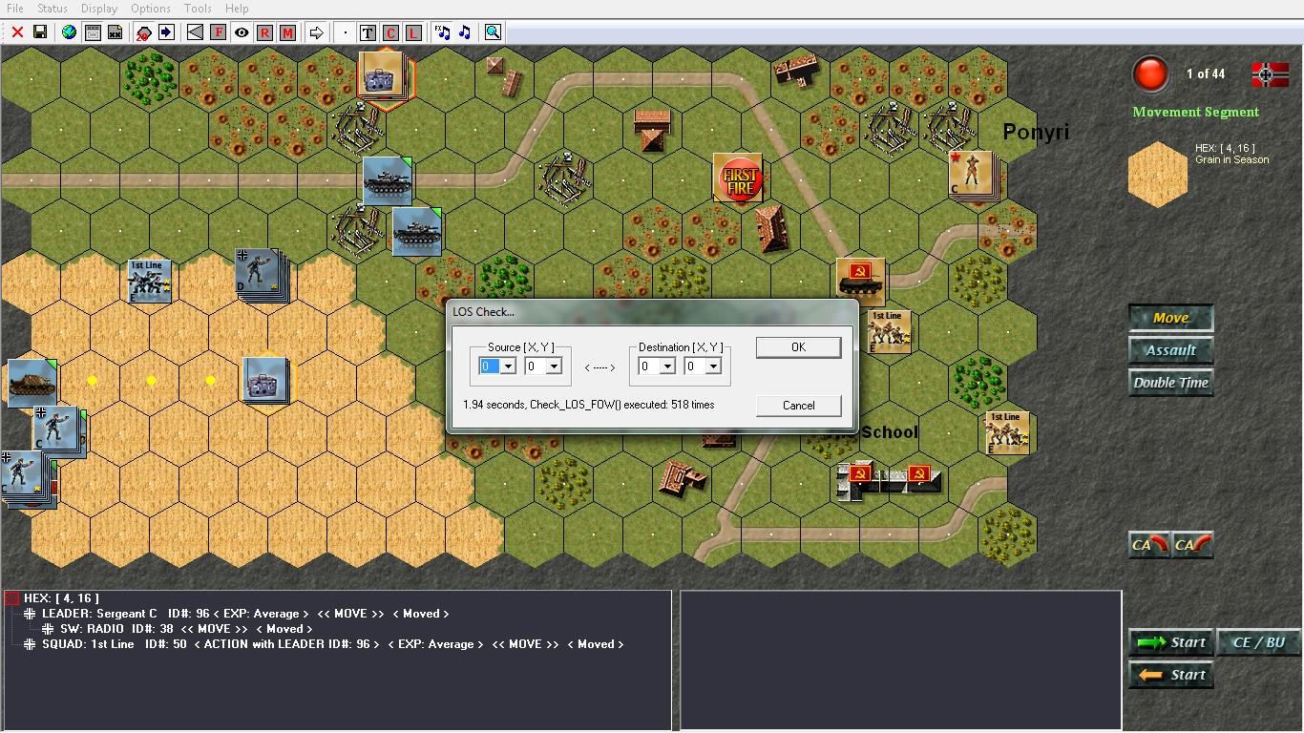1304x733 pixels.
Task: Click the Ponyri map label
Action: click(x=1036, y=133)
